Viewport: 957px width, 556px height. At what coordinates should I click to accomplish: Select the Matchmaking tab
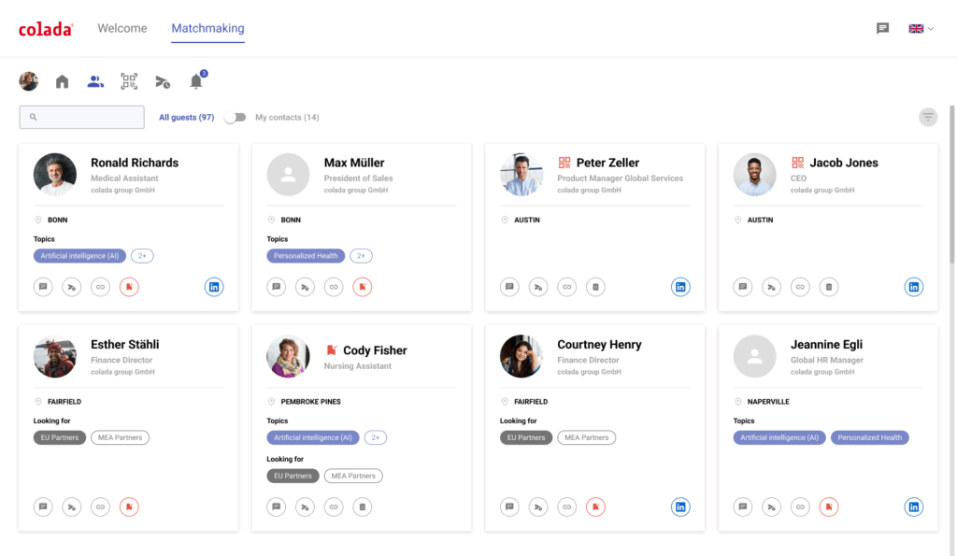pyautogui.click(x=207, y=28)
